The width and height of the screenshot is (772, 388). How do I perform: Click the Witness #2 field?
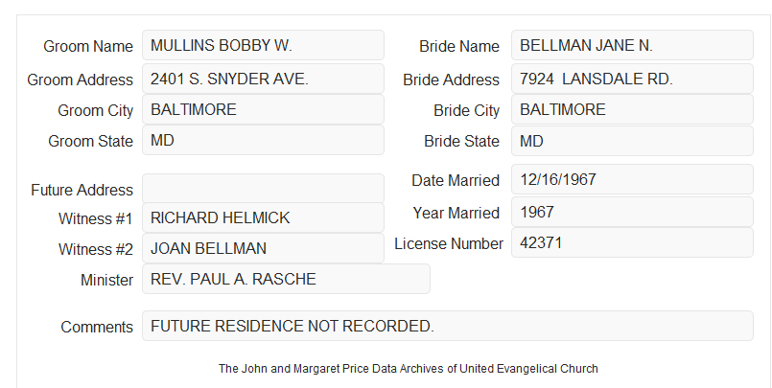pos(263,248)
